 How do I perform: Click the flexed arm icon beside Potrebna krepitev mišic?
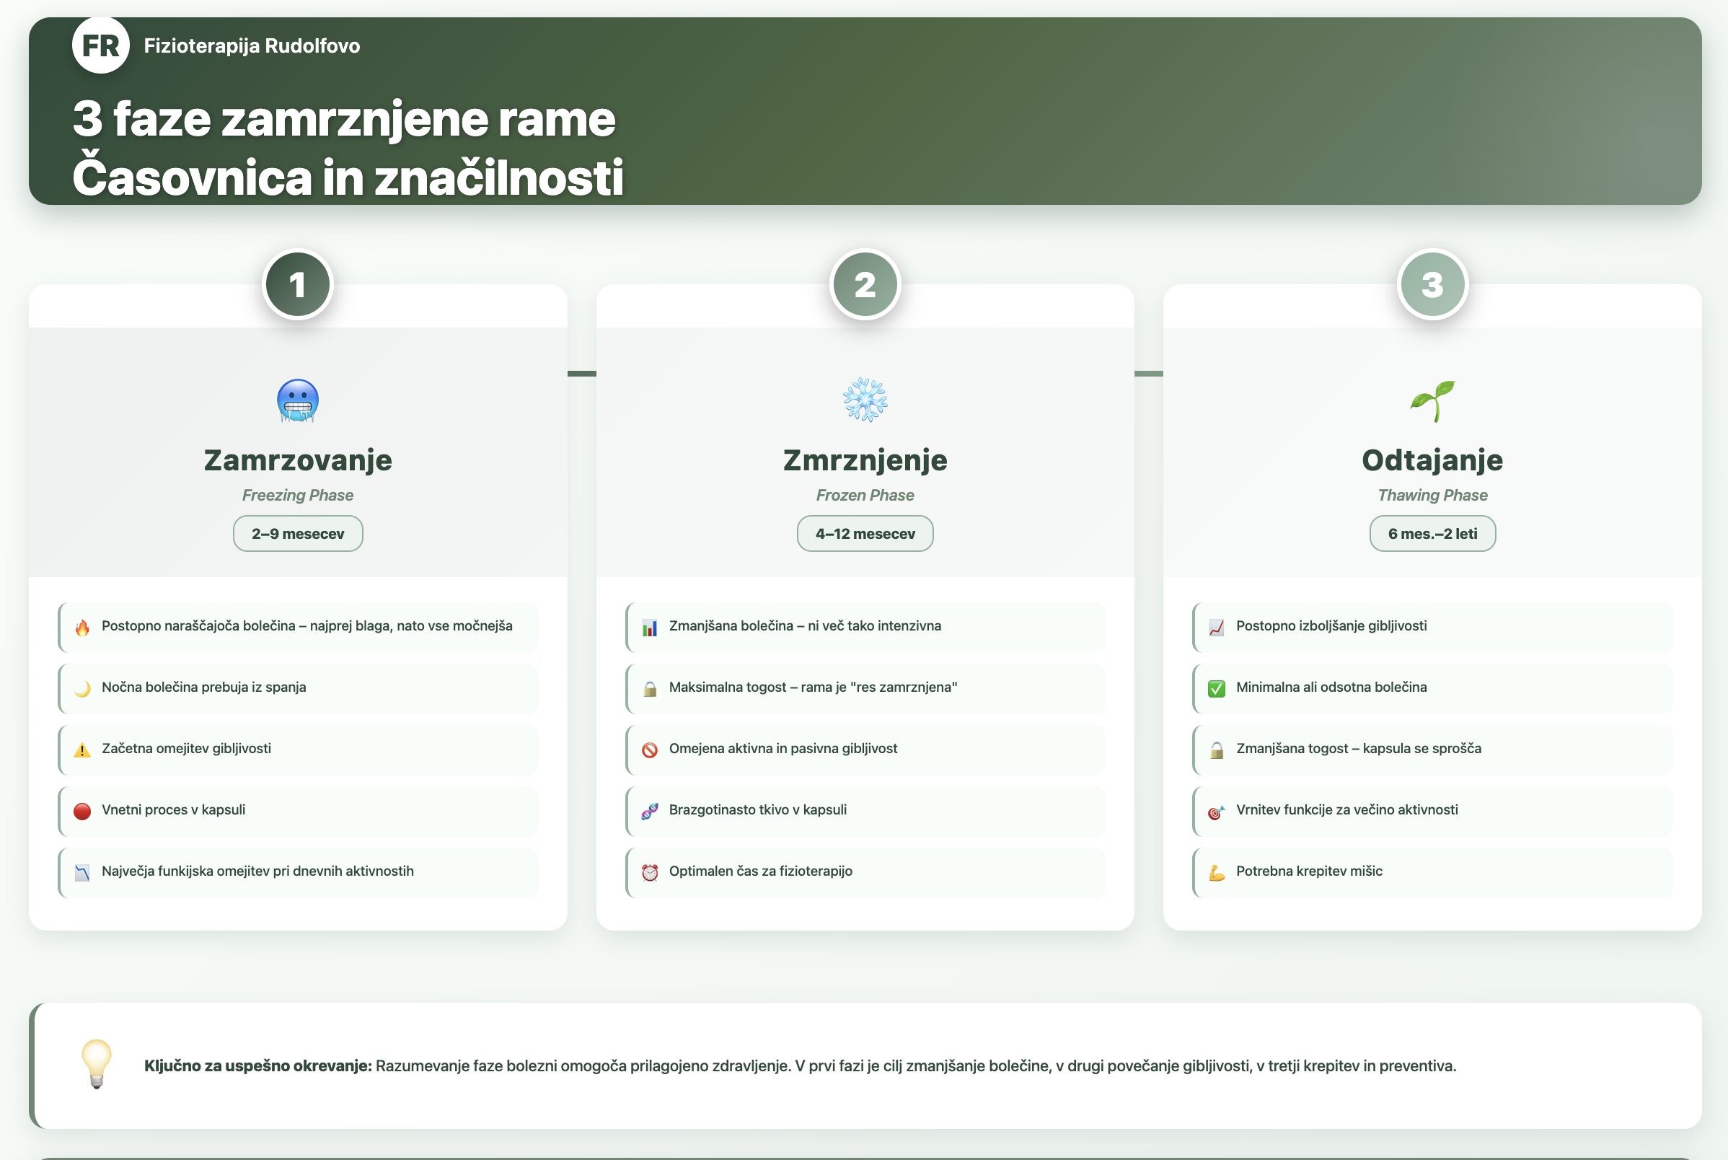click(x=1217, y=873)
